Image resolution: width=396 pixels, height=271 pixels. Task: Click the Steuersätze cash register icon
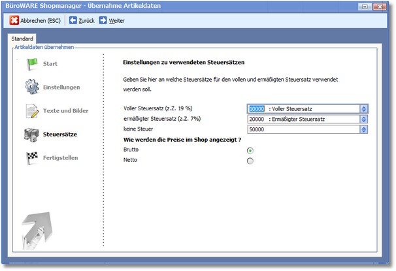33,135
